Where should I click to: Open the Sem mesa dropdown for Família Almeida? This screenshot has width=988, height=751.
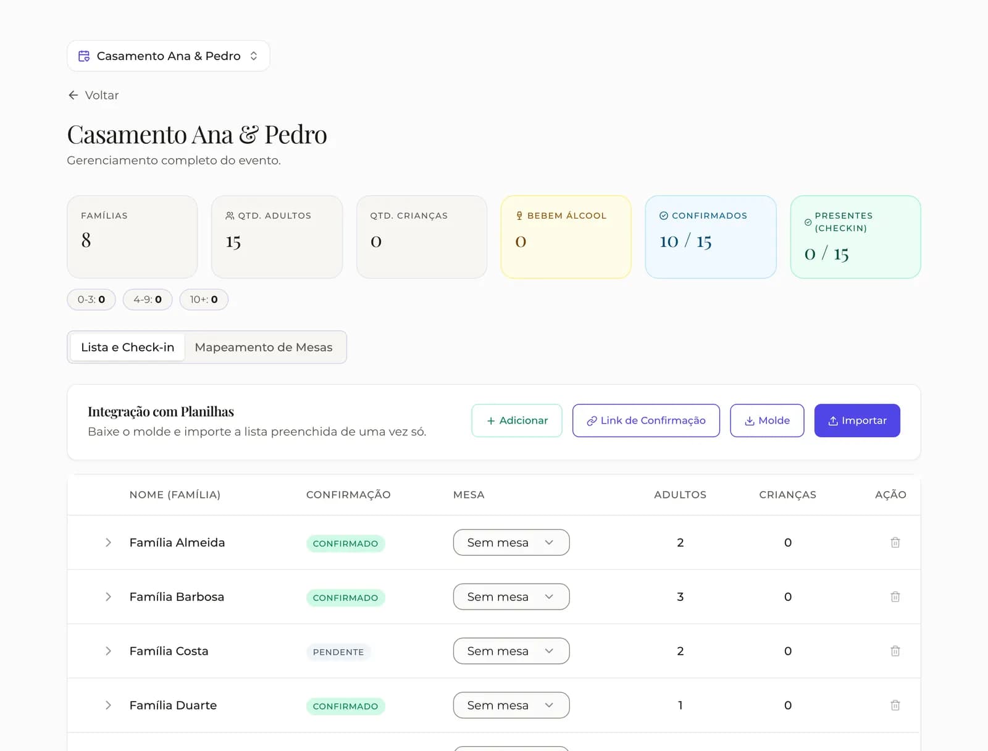coord(511,542)
